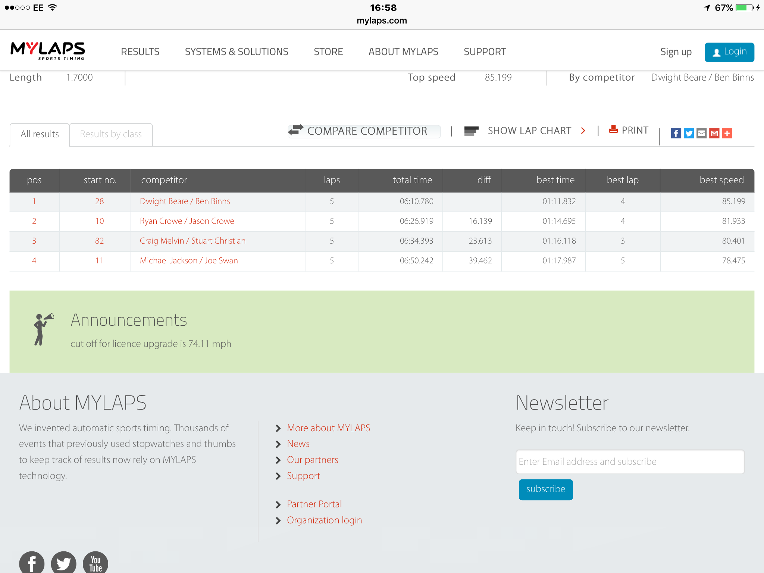Open Systems & Solutions menu

point(237,52)
